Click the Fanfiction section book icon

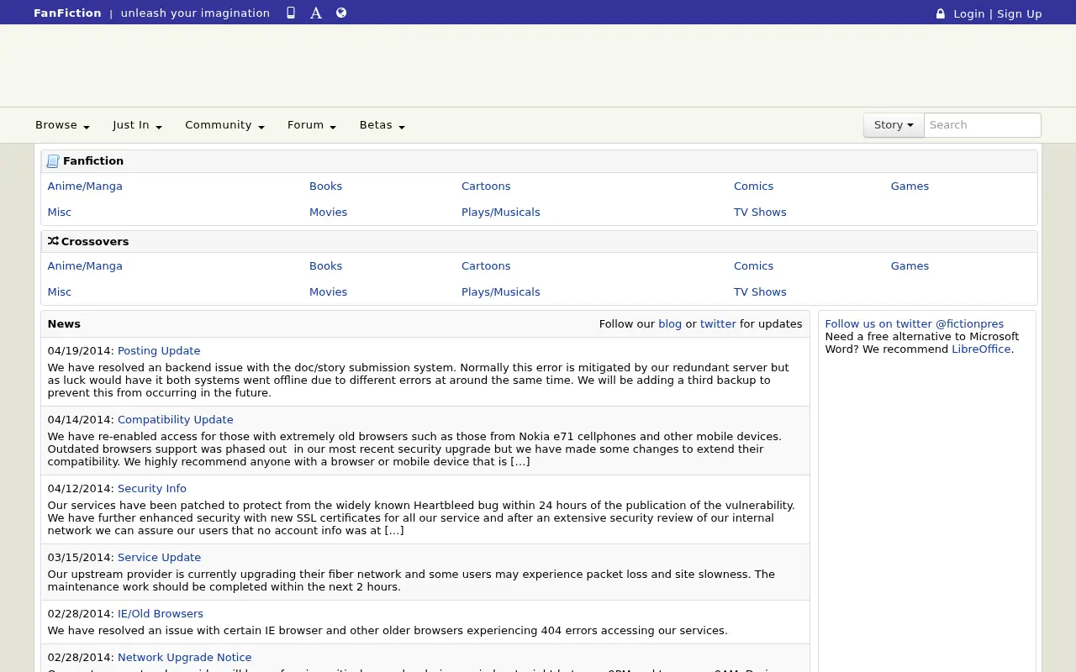(x=53, y=161)
